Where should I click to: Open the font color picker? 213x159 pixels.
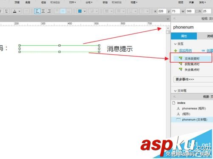[14, 11]
